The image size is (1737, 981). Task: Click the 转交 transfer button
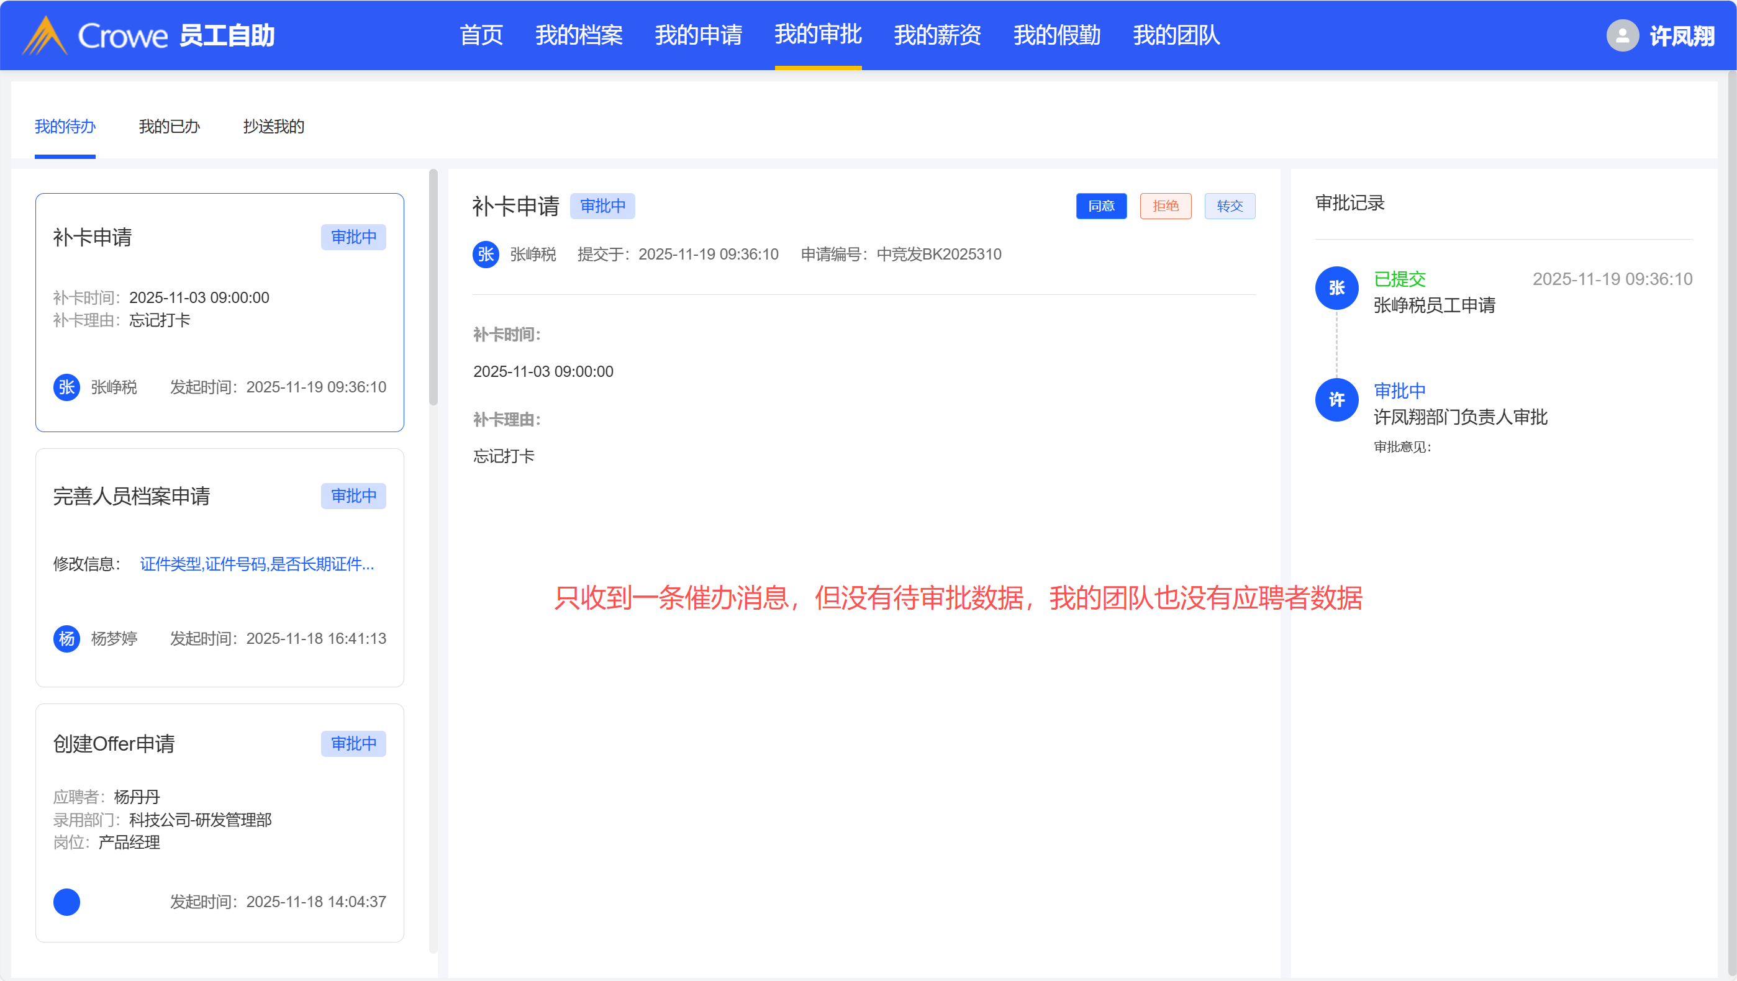coord(1229,206)
